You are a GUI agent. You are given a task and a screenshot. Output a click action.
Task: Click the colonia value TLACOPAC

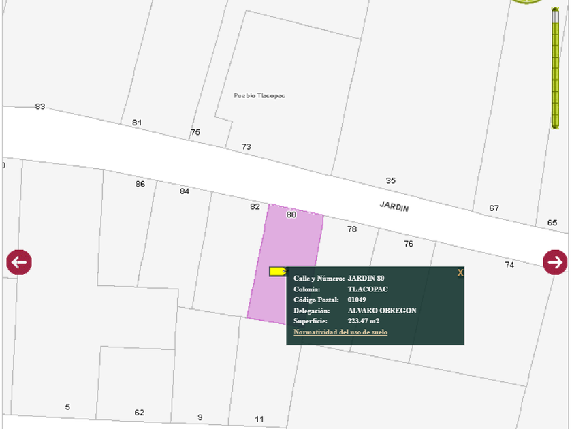(x=368, y=289)
